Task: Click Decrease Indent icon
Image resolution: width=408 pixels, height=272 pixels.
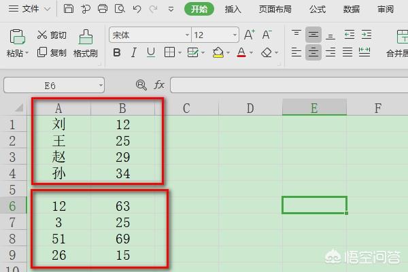Action: click(x=350, y=35)
